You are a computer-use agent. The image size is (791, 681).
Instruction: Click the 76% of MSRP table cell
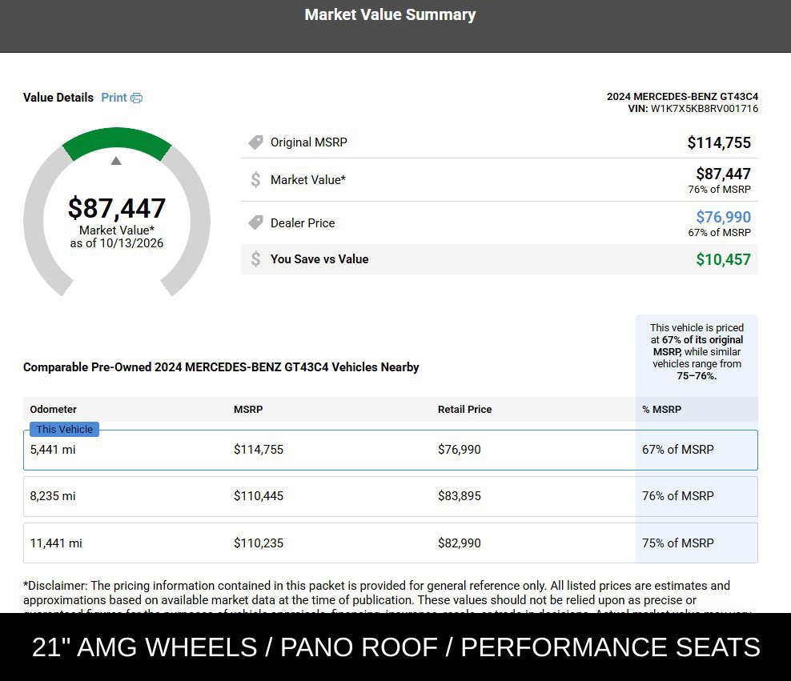(x=677, y=495)
